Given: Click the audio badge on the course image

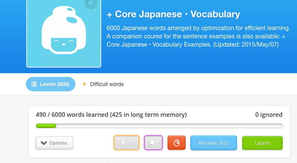Looking at the screenshot, I should click(x=91, y=4).
